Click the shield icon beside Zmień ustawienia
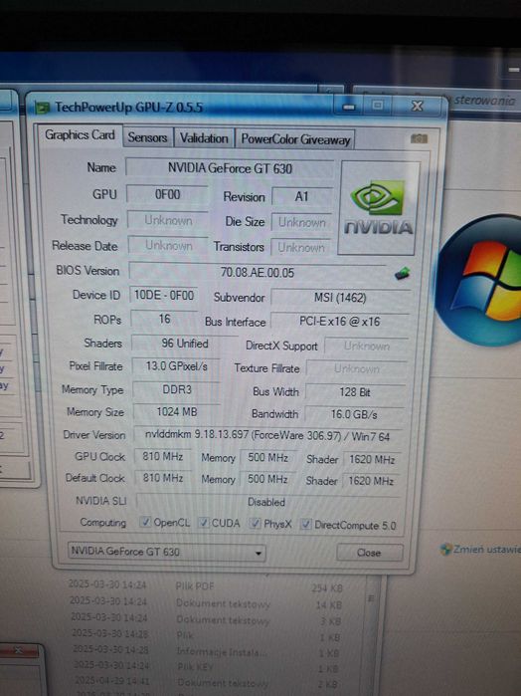Viewport: 521px width, 696px height. click(x=445, y=549)
